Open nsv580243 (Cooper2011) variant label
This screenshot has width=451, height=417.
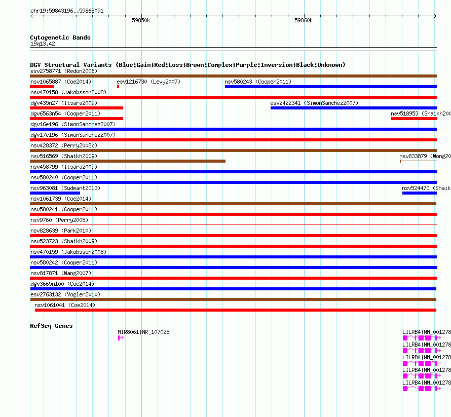pyautogui.click(x=258, y=82)
